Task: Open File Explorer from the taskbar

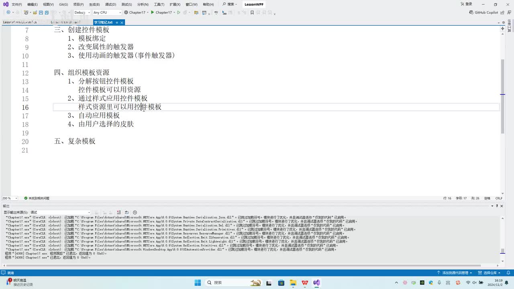Action: click(x=293, y=283)
